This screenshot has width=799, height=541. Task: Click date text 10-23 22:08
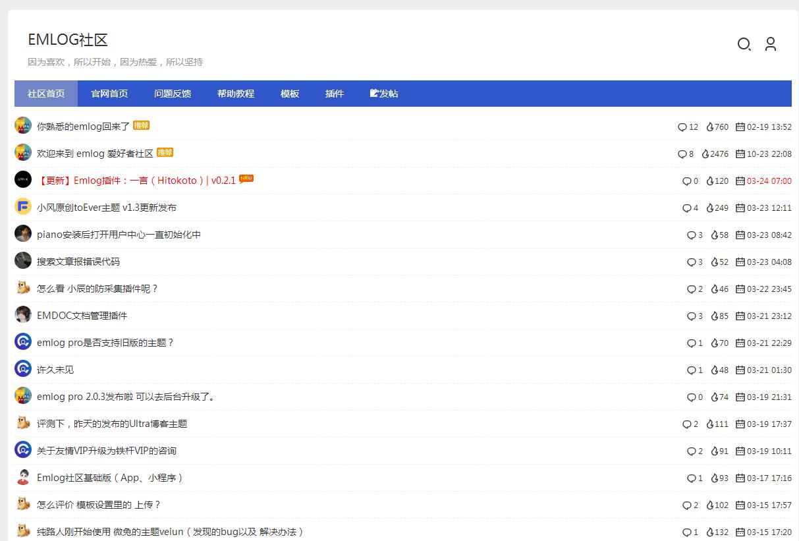(x=769, y=154)
